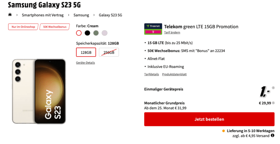Go to home via house breadcrumb icon
The width and height of the screenshot is (280, 144).
point(10,15)
